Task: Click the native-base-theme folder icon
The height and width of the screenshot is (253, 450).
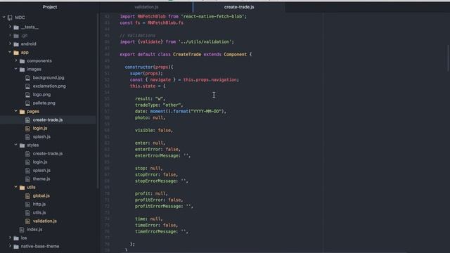Action: pyautogui.click(x=16, y=247)
